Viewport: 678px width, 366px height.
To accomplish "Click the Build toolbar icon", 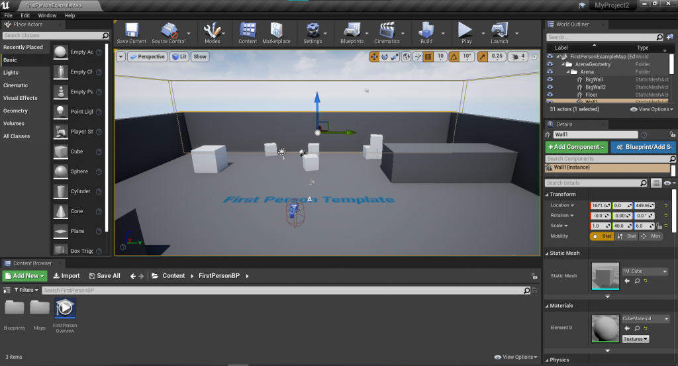I will [426, 33].
